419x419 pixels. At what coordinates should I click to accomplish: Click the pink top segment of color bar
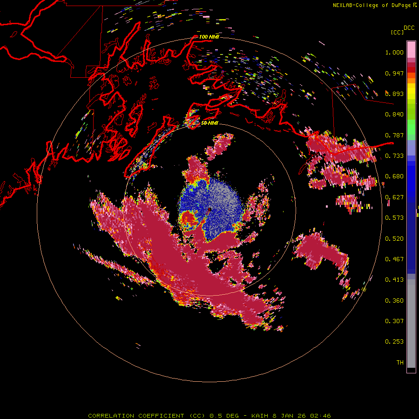411,49
